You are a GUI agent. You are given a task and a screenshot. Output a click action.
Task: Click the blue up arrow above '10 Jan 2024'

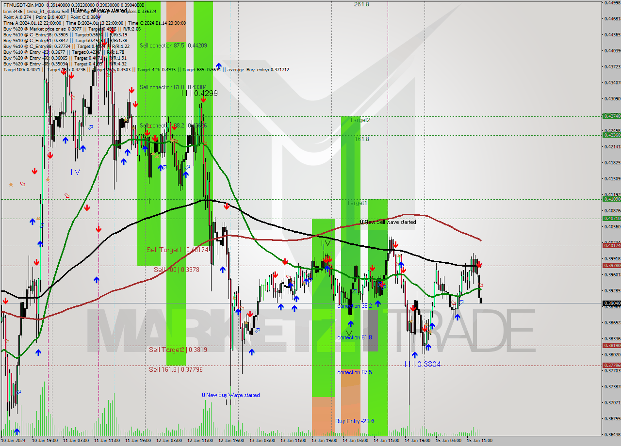[x=17, y=431]
